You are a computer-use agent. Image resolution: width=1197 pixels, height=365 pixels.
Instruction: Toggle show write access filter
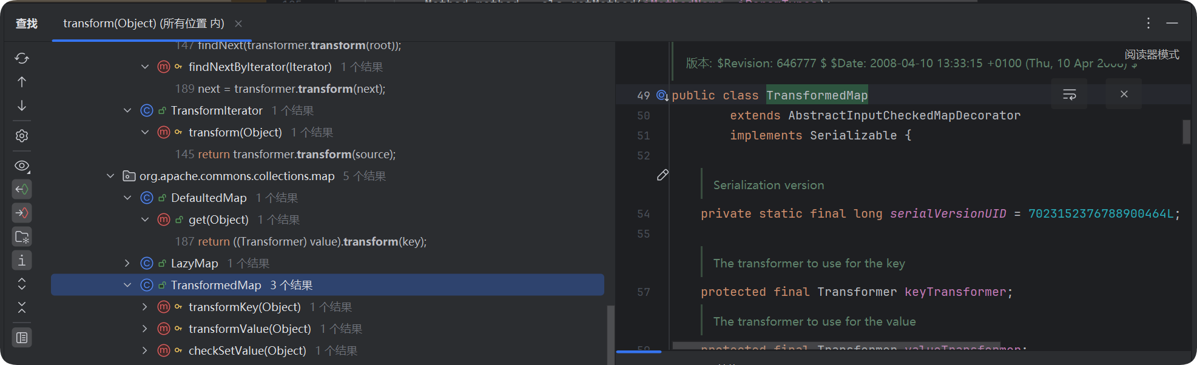tap(22, 213)
